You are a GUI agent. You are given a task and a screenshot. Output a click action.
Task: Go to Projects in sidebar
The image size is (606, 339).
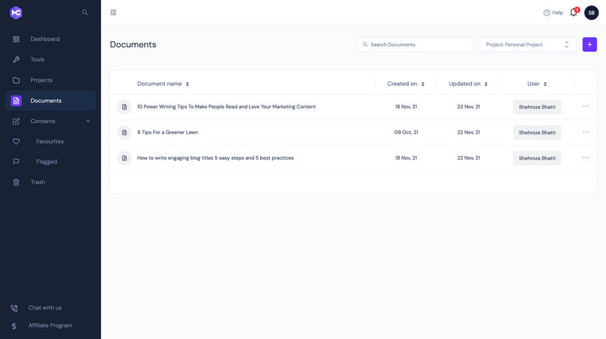(50, 80)
